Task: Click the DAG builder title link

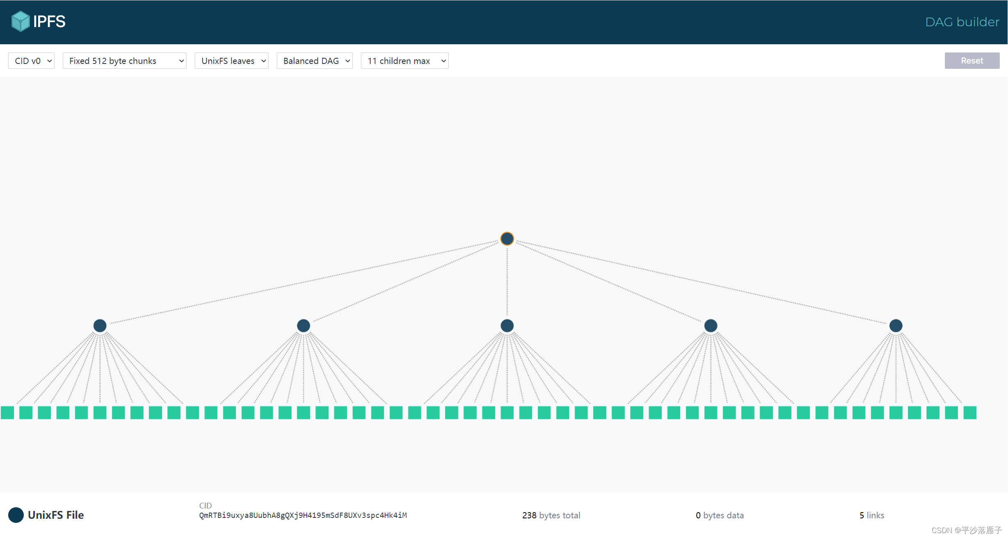Action: pos(962,22)
